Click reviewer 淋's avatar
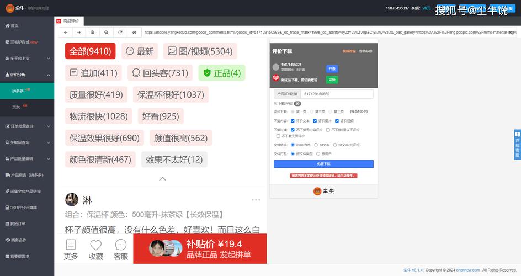The width and height of the screenshot is (521, 276). (x=72, y=200)
